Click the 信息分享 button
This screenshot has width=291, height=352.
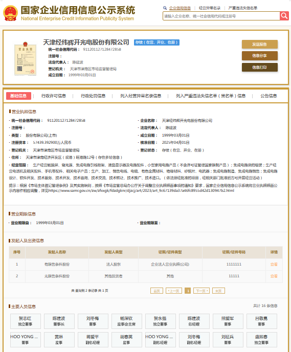point(260,56)
